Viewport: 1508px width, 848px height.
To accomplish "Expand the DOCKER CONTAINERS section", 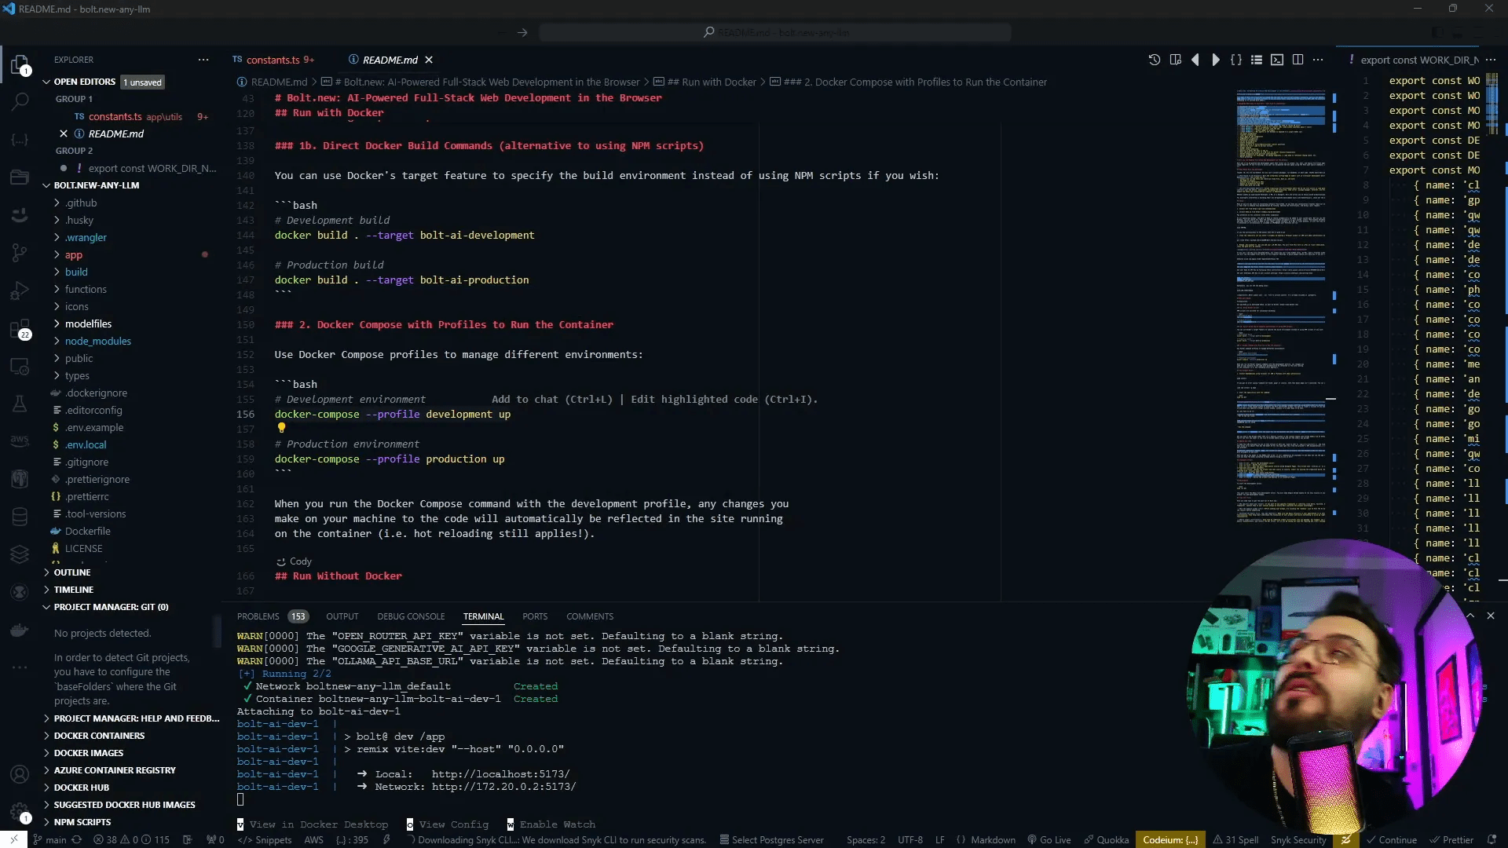I will 99,736.
